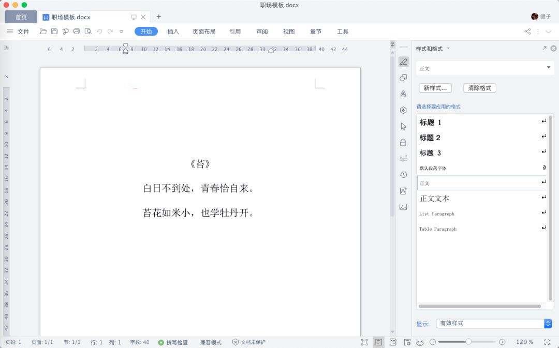559x348 pixels.
Task: Click the 新样式 button
Action: 435,88
